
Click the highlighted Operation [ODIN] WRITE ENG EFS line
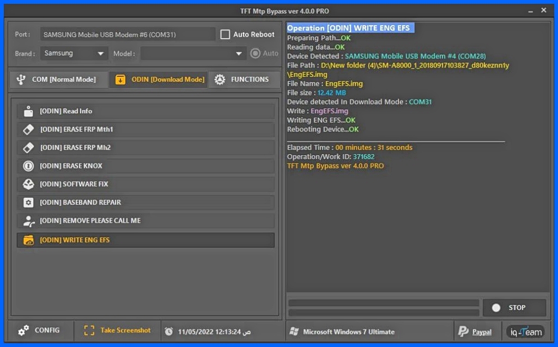(x=350, y=28)
